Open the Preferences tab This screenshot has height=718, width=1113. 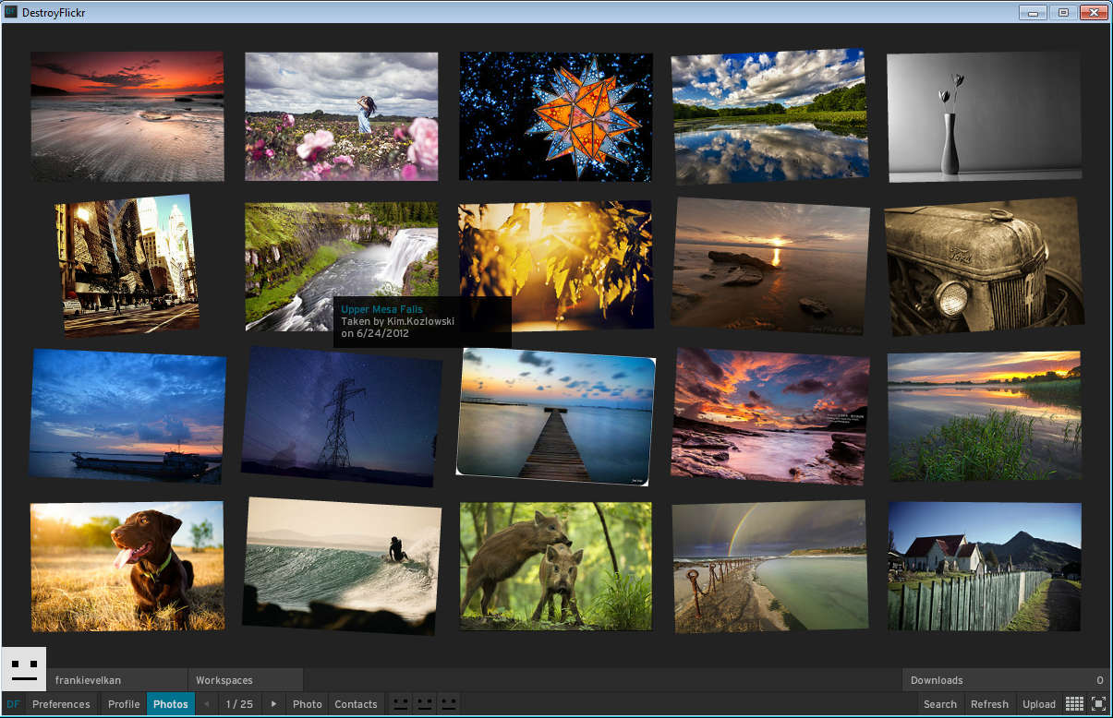[61, 704]
